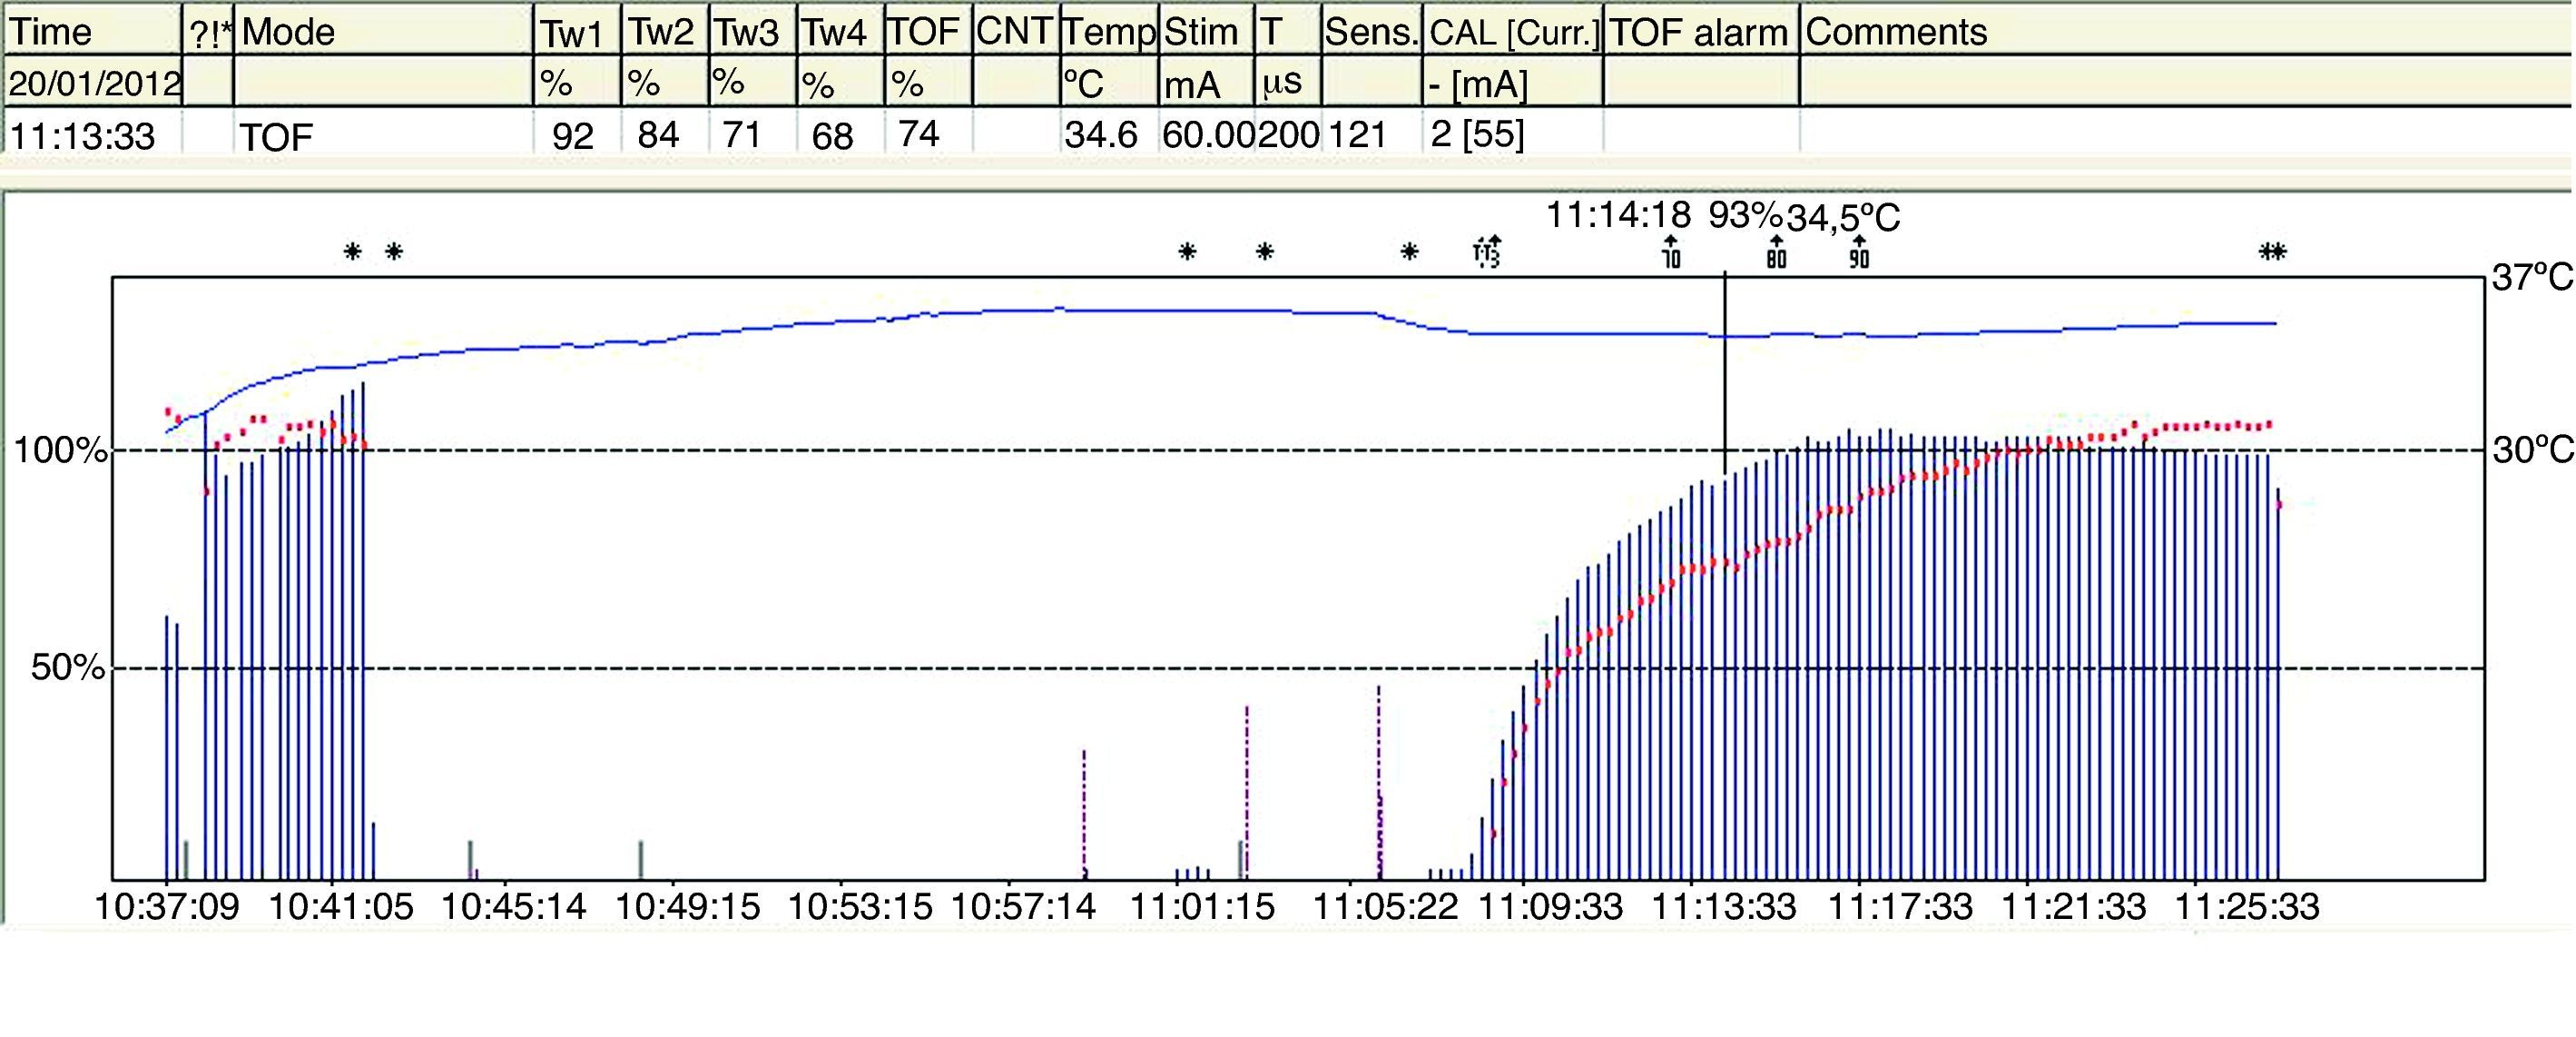Viewport: 2576px width, 1037px height.
Task: Click the TOF 70 recovery arrow marker
Action: click(1671, 252)
